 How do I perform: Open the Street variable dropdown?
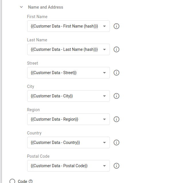pos(104,73)
